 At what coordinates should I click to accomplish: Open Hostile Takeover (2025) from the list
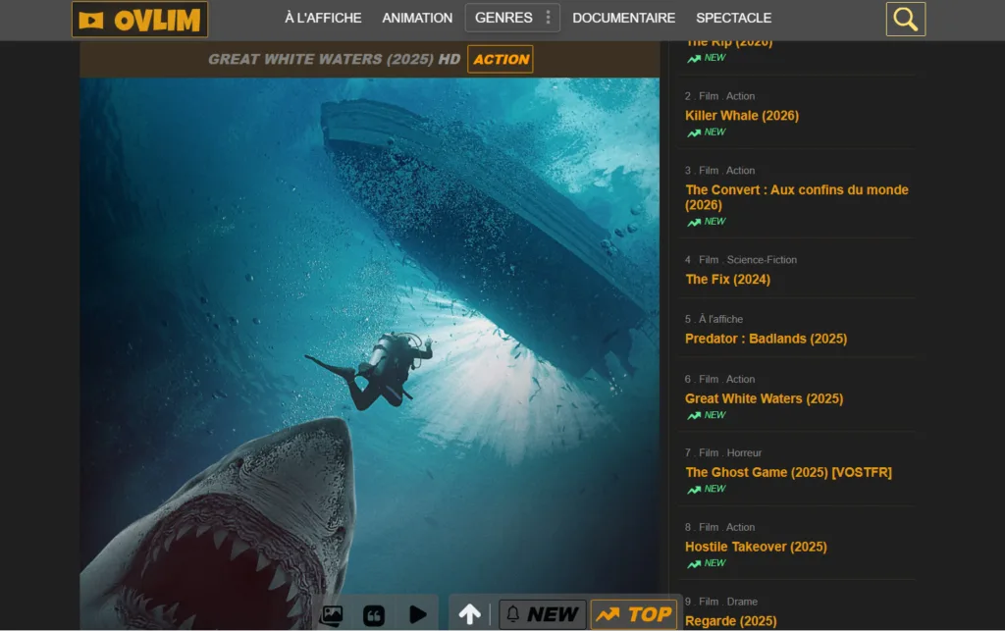pyautogui.click(x=756, y=547)
